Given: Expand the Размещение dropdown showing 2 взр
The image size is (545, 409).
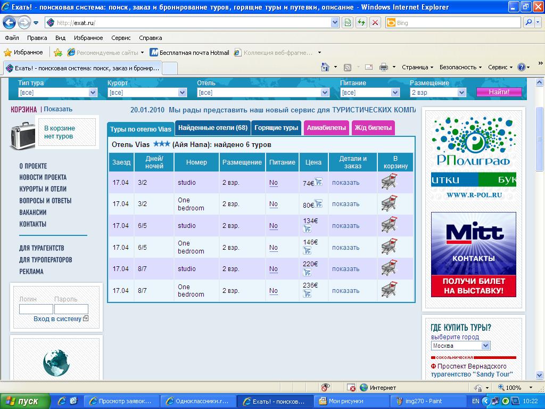Looking at the screenshot, I should click(x=461, y=93).
